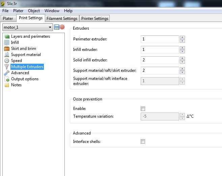Image resolution: width=222 pixels, height=176 pixels.
Task: Open the Plater menu
Action: click(x=18, y=11)
